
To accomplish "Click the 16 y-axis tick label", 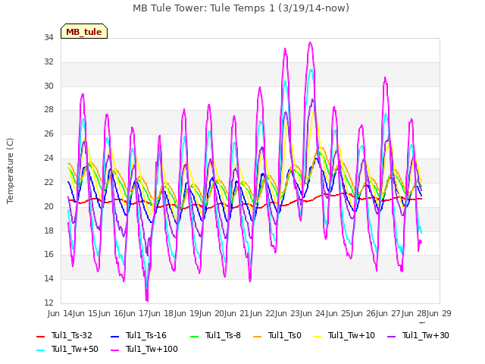I will click(48, 255).
